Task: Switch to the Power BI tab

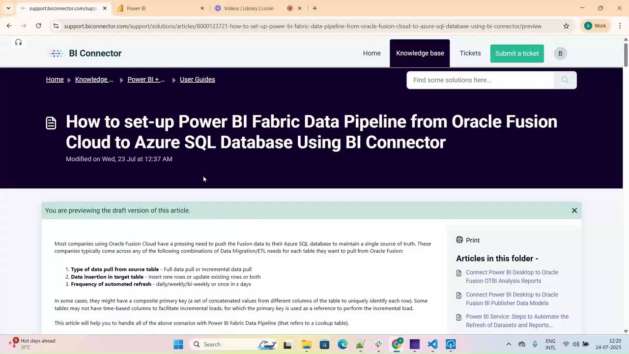Action: 160,8
